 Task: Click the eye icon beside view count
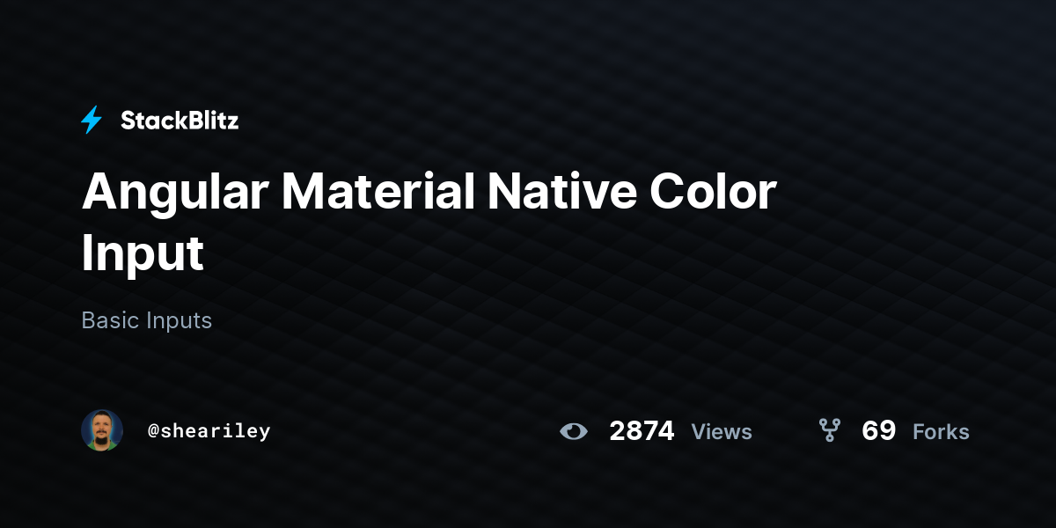point(574,431)
